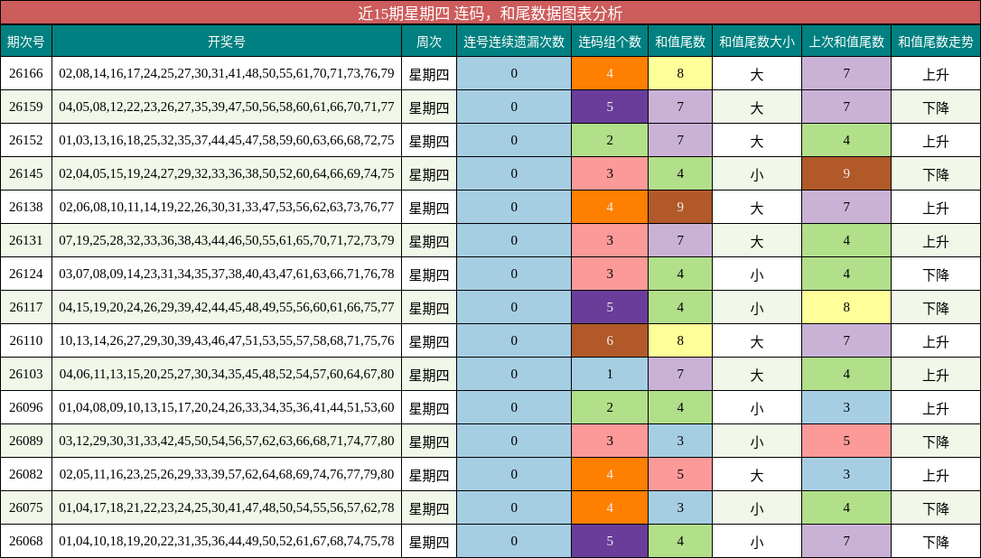Click draw numbers starting 04,06,11,13,15 for 26103
The height and width of the screenshot is (558, 981).
pos(227,374)
